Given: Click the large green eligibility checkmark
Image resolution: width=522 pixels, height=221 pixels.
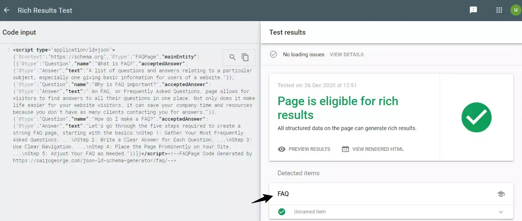Looking at the screenshot, I should (x=476, y=117).
